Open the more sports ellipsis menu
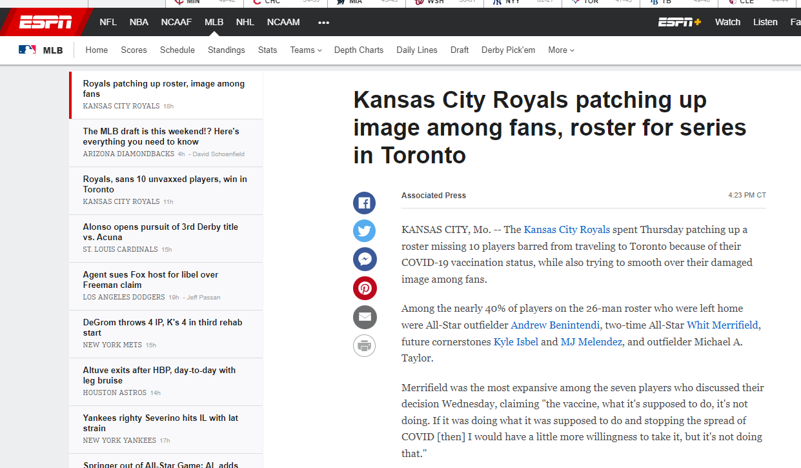The image size is (801, 468). tap(323, 23)
